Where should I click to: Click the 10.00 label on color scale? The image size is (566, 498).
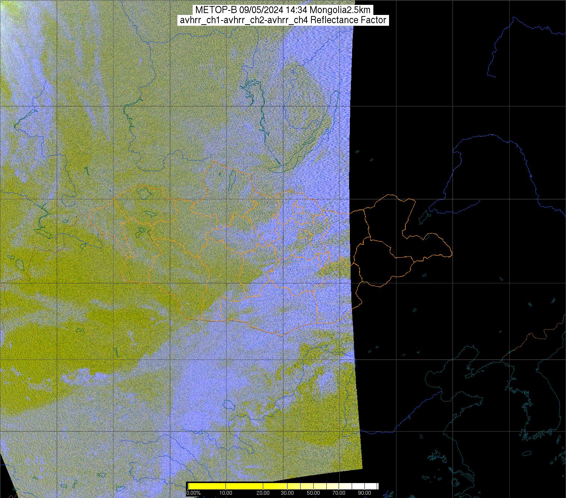[x=226, y=493]
